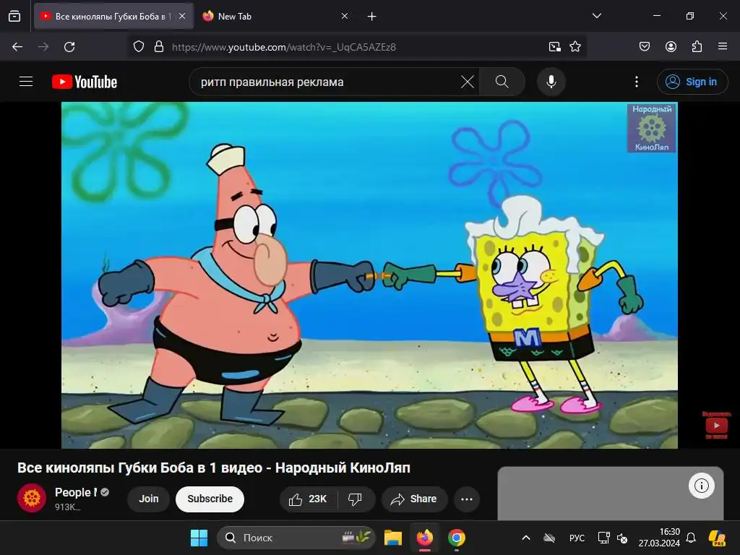The width and height of the screenshot is (740, 555).
Task: Open more actions ellipsis under video
Action: (467, 499)
